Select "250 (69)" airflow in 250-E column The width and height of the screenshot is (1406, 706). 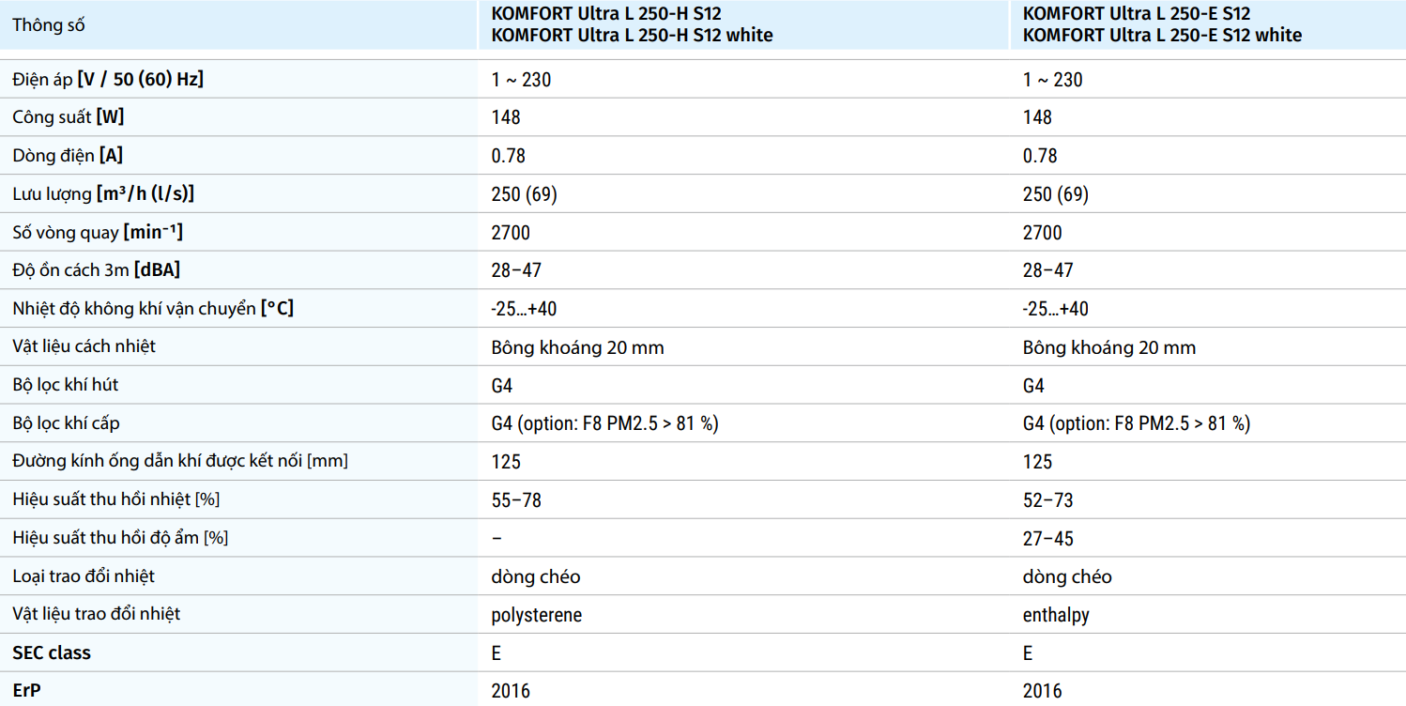pos(1056,194)
